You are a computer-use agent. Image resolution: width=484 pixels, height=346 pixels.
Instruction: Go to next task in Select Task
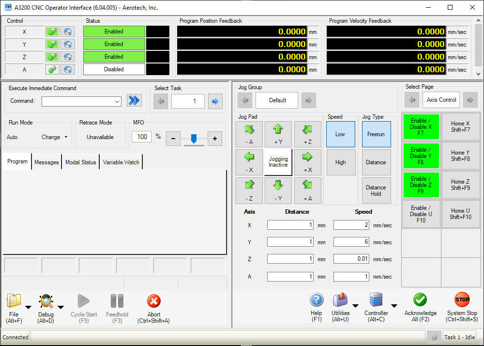tap(215, 101)
